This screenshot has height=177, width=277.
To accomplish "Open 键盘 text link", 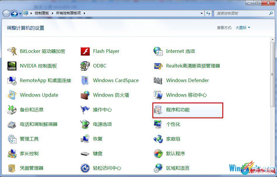I will tap(97, 153).
